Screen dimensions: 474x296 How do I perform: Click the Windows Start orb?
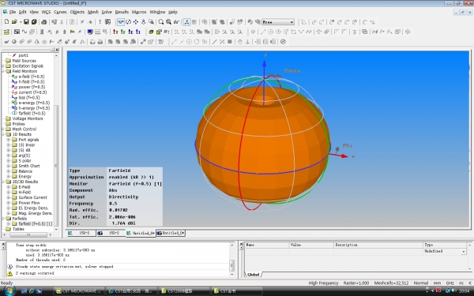coord(9,290)
